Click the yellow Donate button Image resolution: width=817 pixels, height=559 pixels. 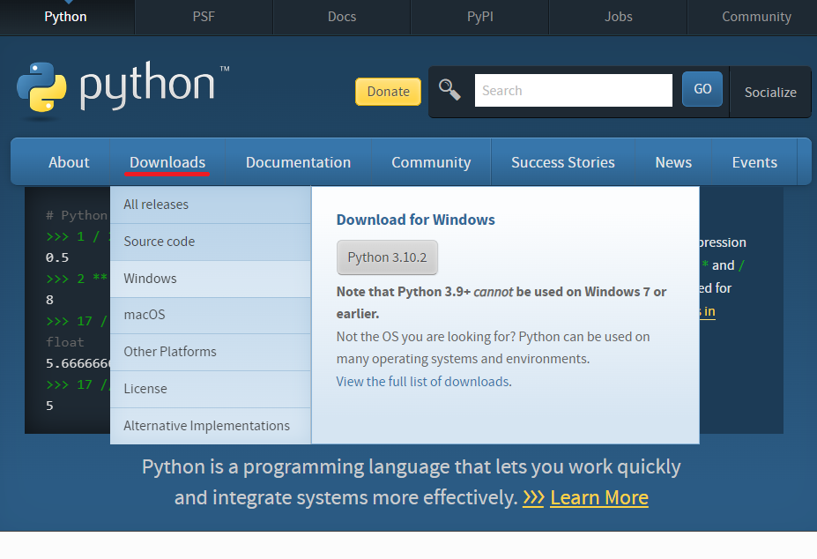(x=388, y=92)
